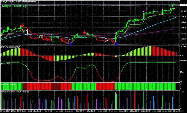
Task: Click the 12 Jun 00:45 time label
Action: 102,111
